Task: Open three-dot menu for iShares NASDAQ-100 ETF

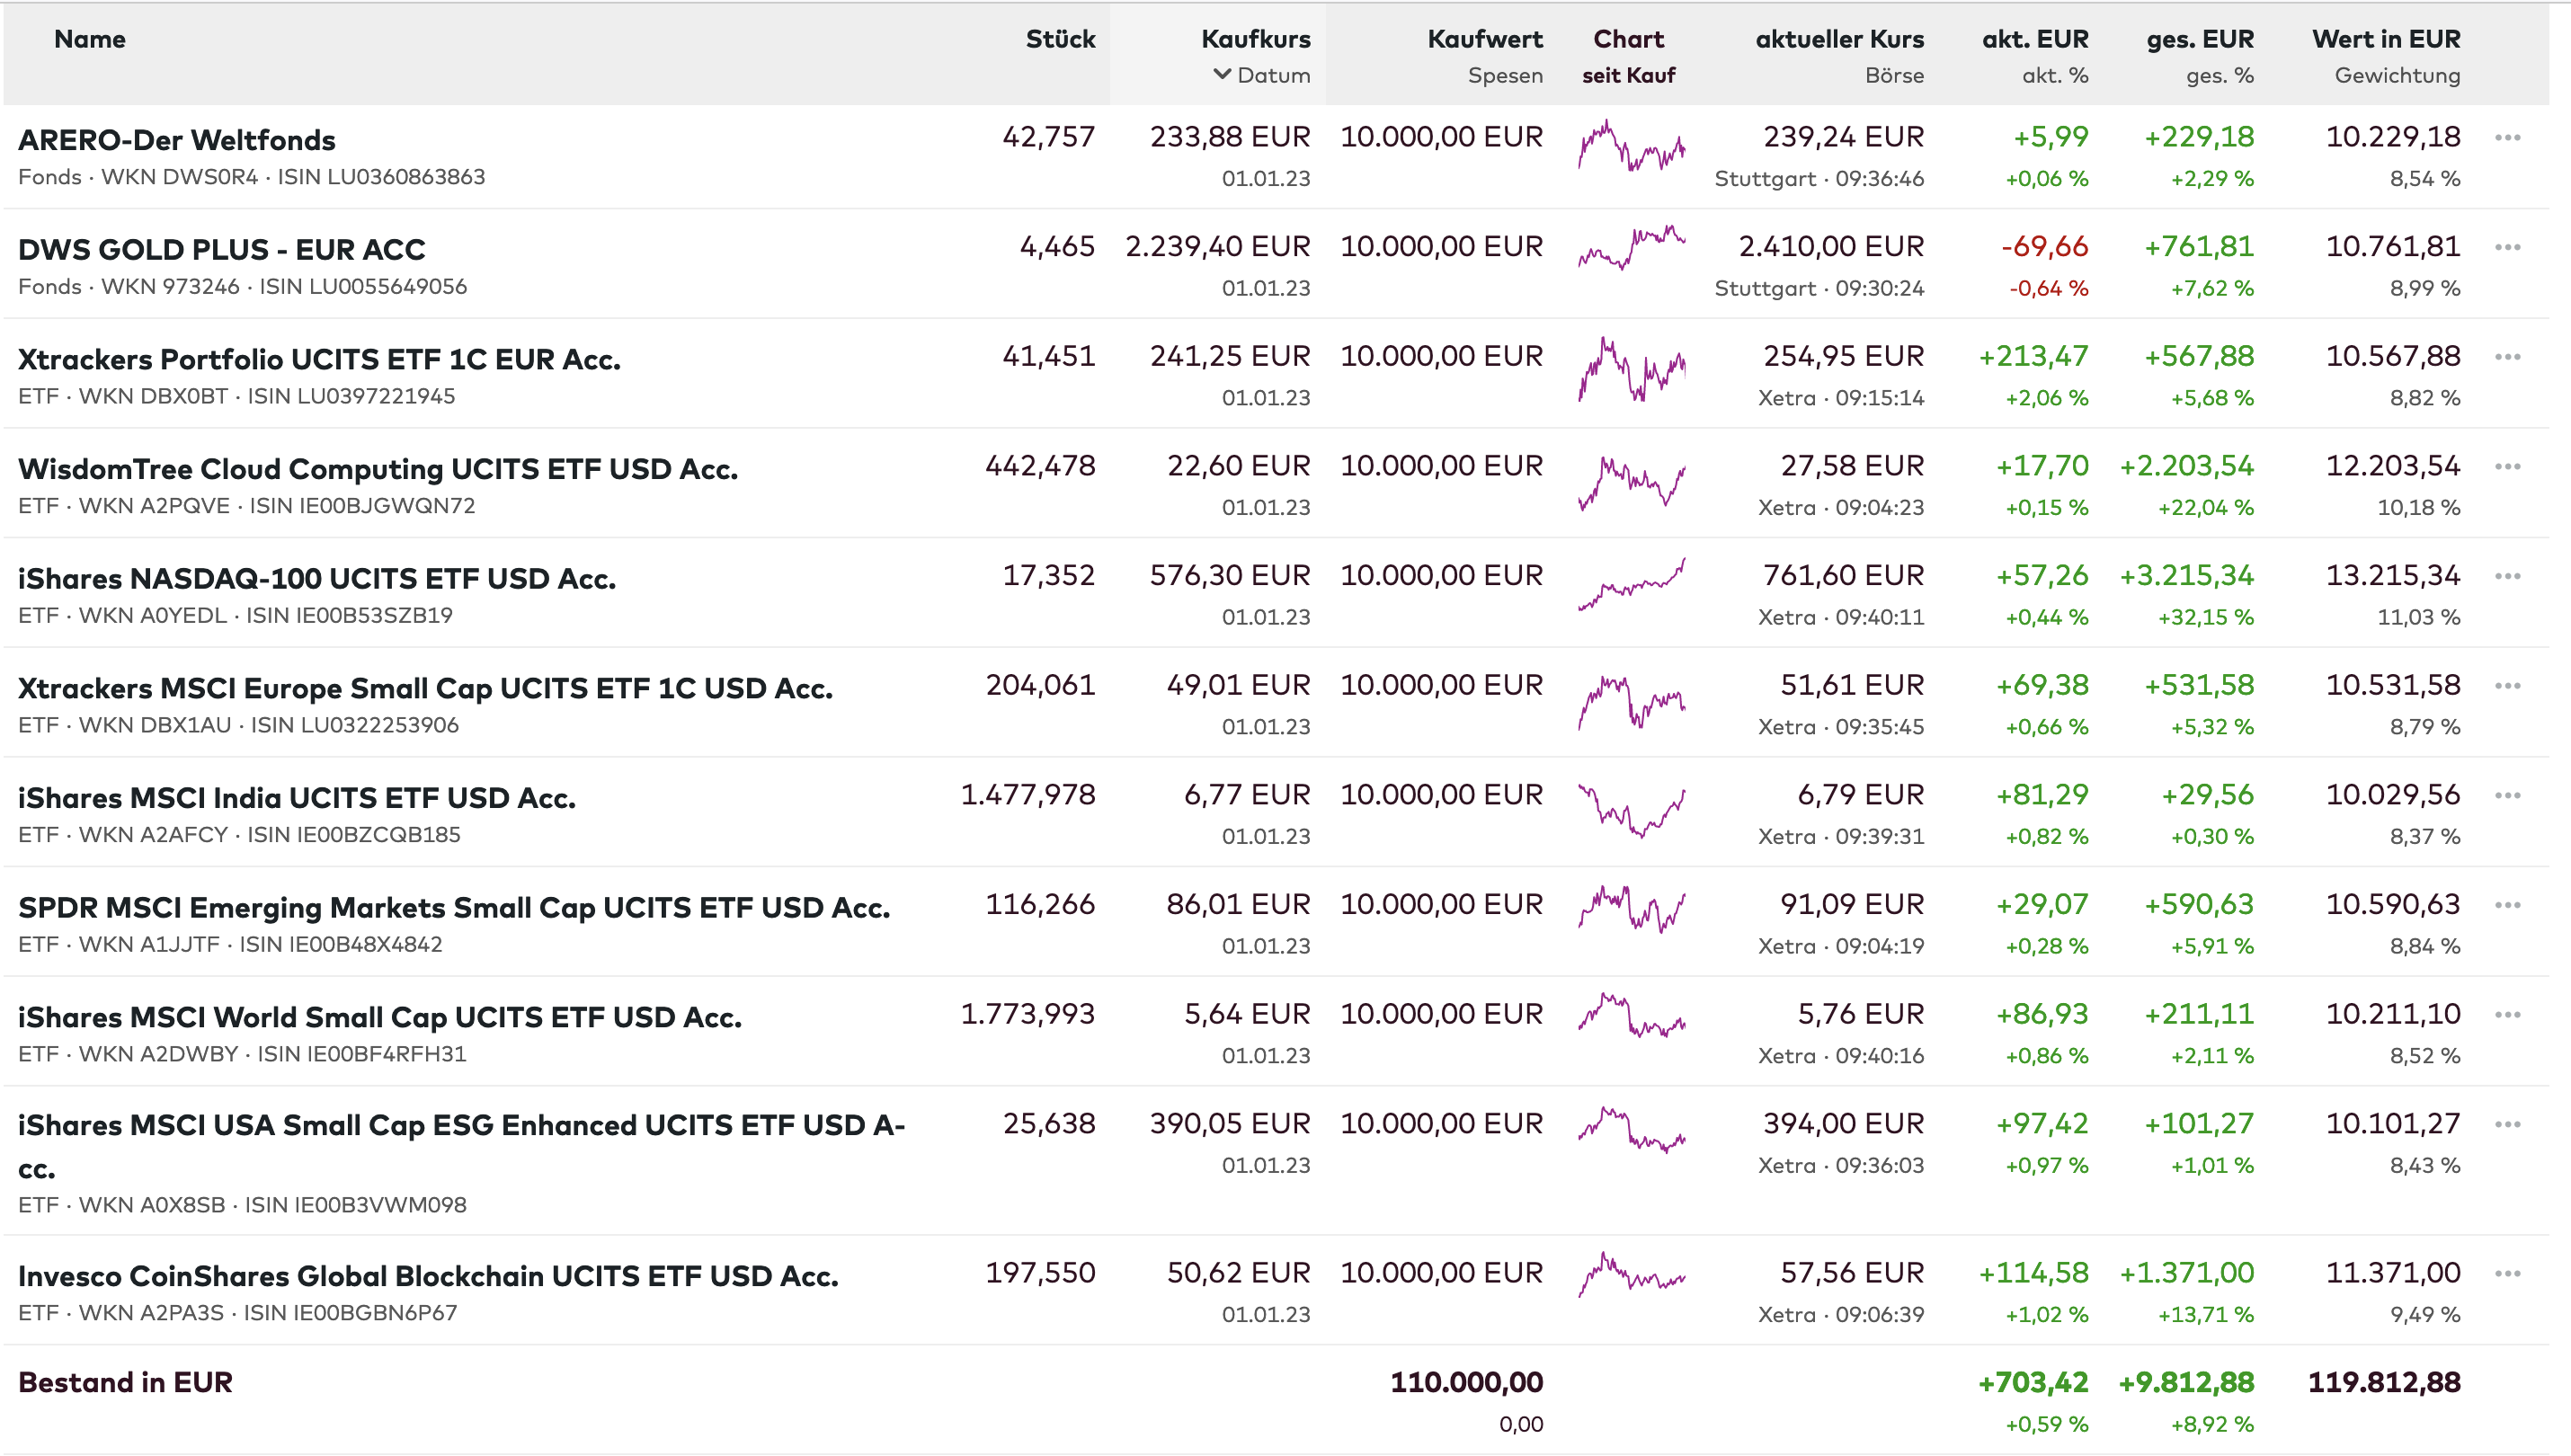Action: click(2506, 577)
